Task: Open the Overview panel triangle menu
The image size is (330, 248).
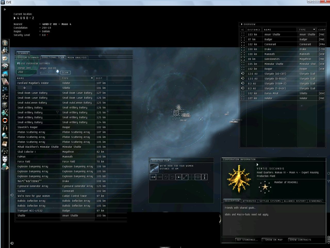Action: tap(242, 24)
